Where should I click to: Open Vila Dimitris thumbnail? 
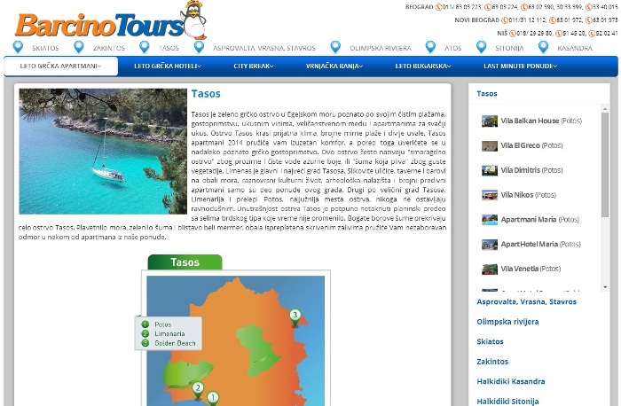pyautogui.click(x=490, y=170)
